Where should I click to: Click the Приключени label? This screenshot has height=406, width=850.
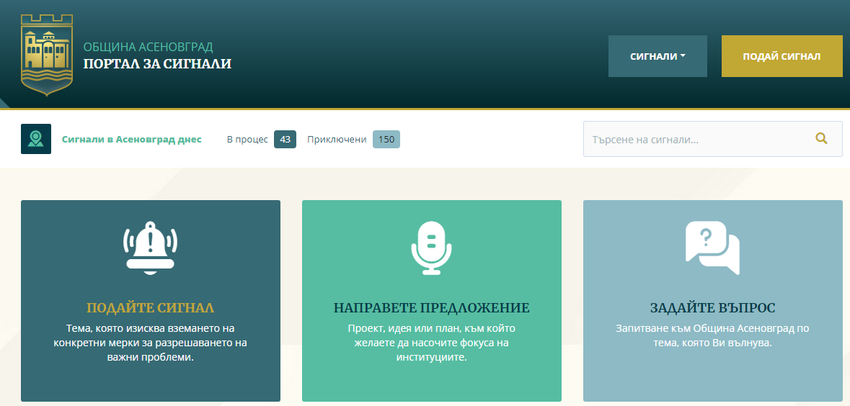pos(337,139)
